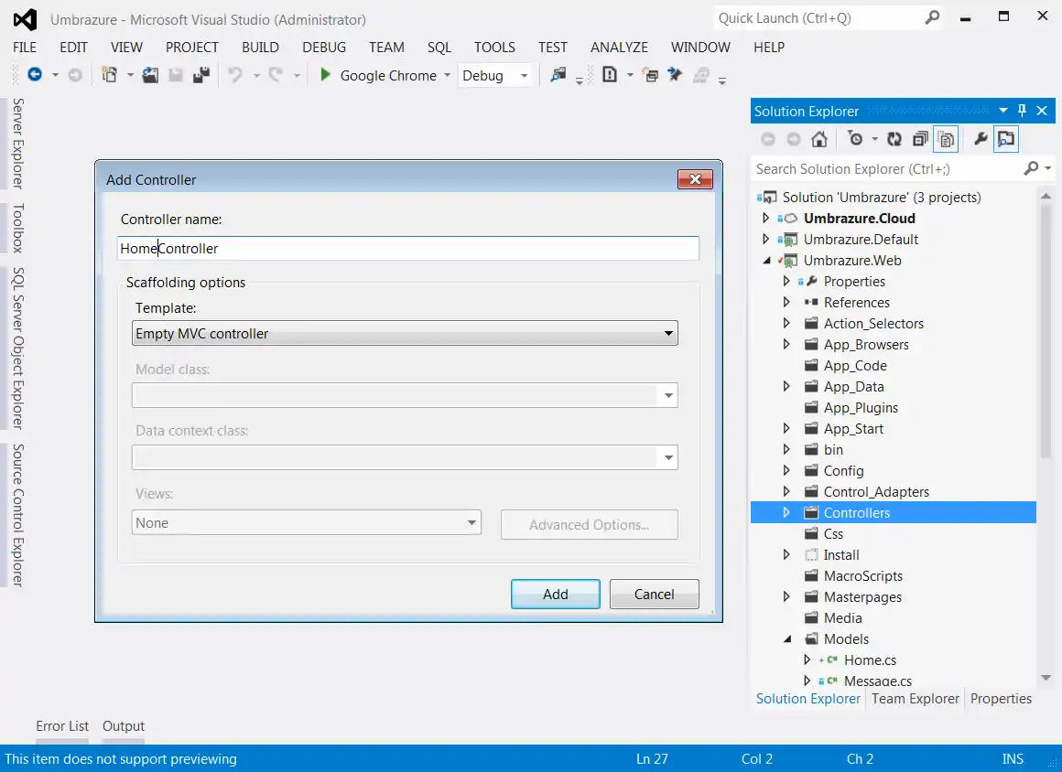Screen dimensions: 1062x772
Task: Click the pin-star toolbar icon
Action: tap(675, 74)
